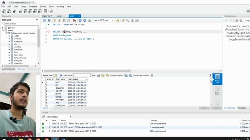This screenshot has height=140, width=250.
Task: Refresh the SCHEMAS list
Action: [37, 20]
